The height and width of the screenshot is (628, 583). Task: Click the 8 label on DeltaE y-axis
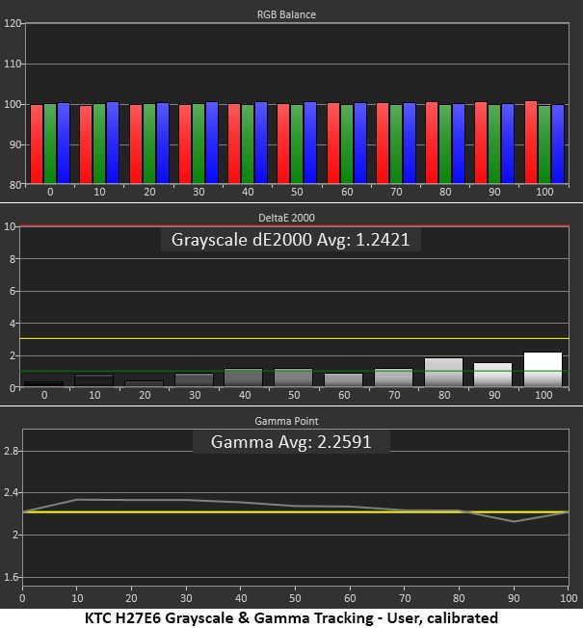coord(13,259)
